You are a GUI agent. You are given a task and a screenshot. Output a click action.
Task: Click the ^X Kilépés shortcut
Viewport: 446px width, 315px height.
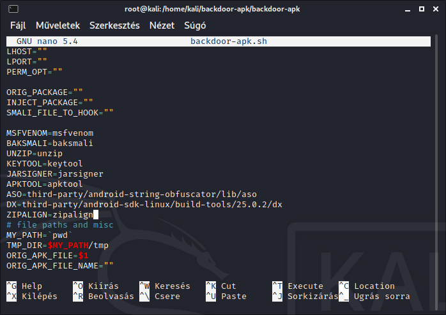tap(32, 297)
